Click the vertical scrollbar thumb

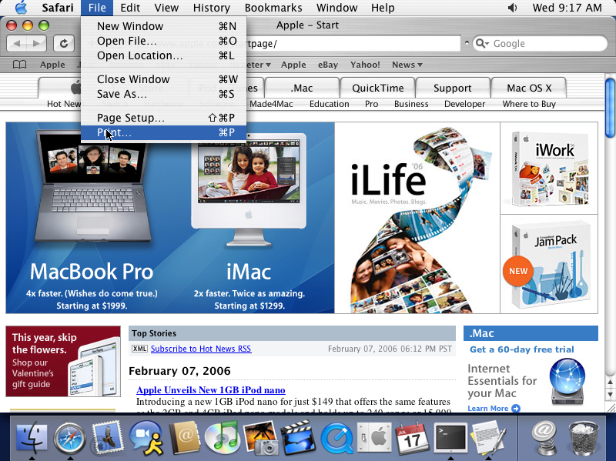[x=610, y=108]
